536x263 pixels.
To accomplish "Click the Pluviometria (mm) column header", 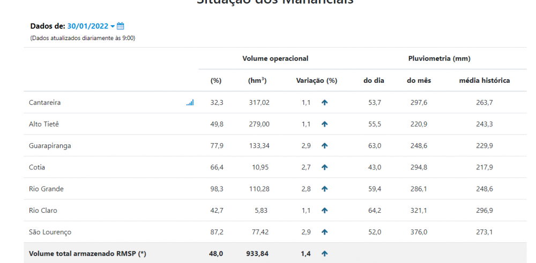I will 440,58.
